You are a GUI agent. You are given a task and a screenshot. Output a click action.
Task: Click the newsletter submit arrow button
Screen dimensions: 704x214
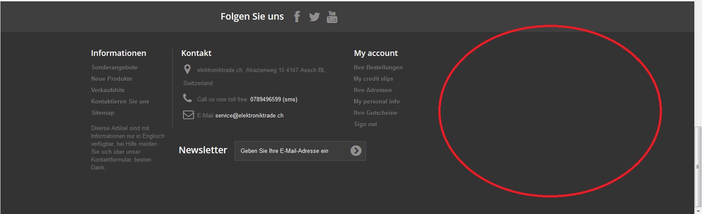click(356, 151)
